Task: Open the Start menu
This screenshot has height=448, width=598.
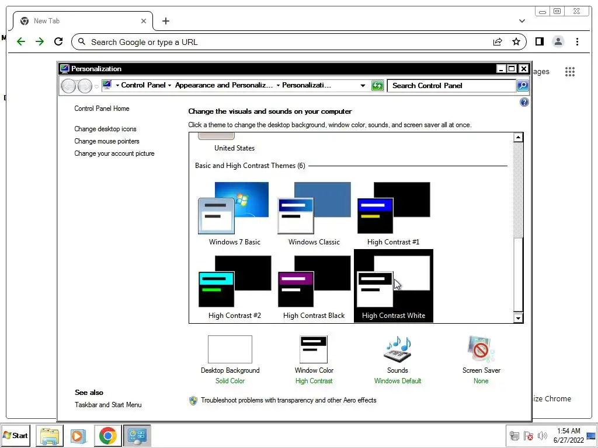Action: tap(15, 435)
